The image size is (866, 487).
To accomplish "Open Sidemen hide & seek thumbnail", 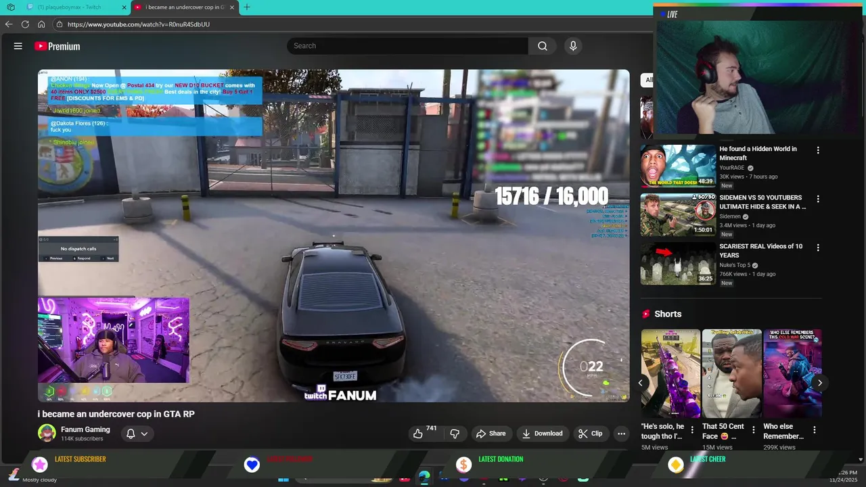I will (x=678, y=214).
